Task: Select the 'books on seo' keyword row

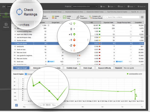Action: coord(78,40)
